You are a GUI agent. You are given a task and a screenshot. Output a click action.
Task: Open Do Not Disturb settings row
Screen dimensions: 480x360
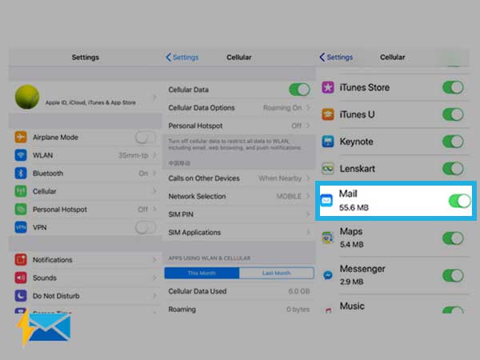86,296
